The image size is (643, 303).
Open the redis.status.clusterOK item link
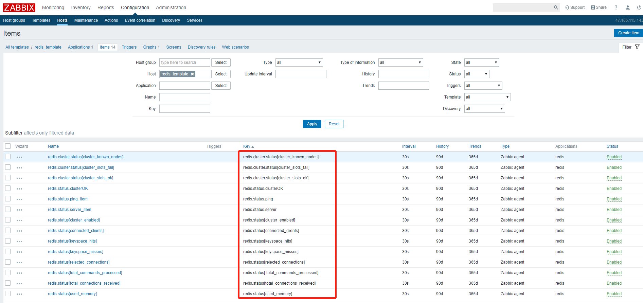[68, 189]
